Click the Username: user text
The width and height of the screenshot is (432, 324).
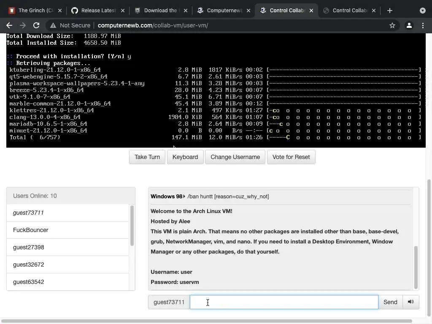coord(171,272)
